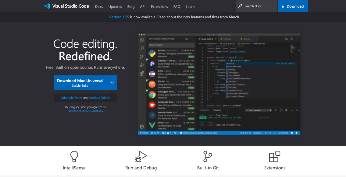Image resolution: width=346 pixels, height=177 pixels.
Task: Open the Version 1.55 link
Action: (119, 17)
